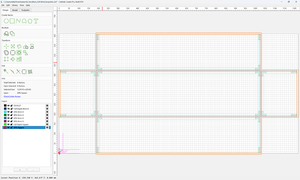Open settings gear for 20% Square layer
Viewport: 300px width, 180px height.
47,127
